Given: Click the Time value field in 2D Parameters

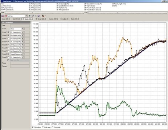Looking at the screenshot, I should coord(20,26).
